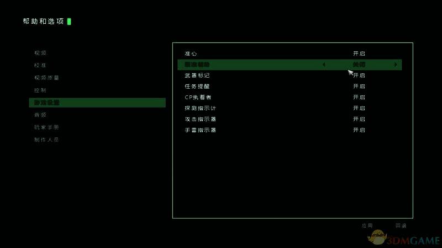
Task: Toggle the 准心 (crosshair) setting value
Action: coord(359,53)
